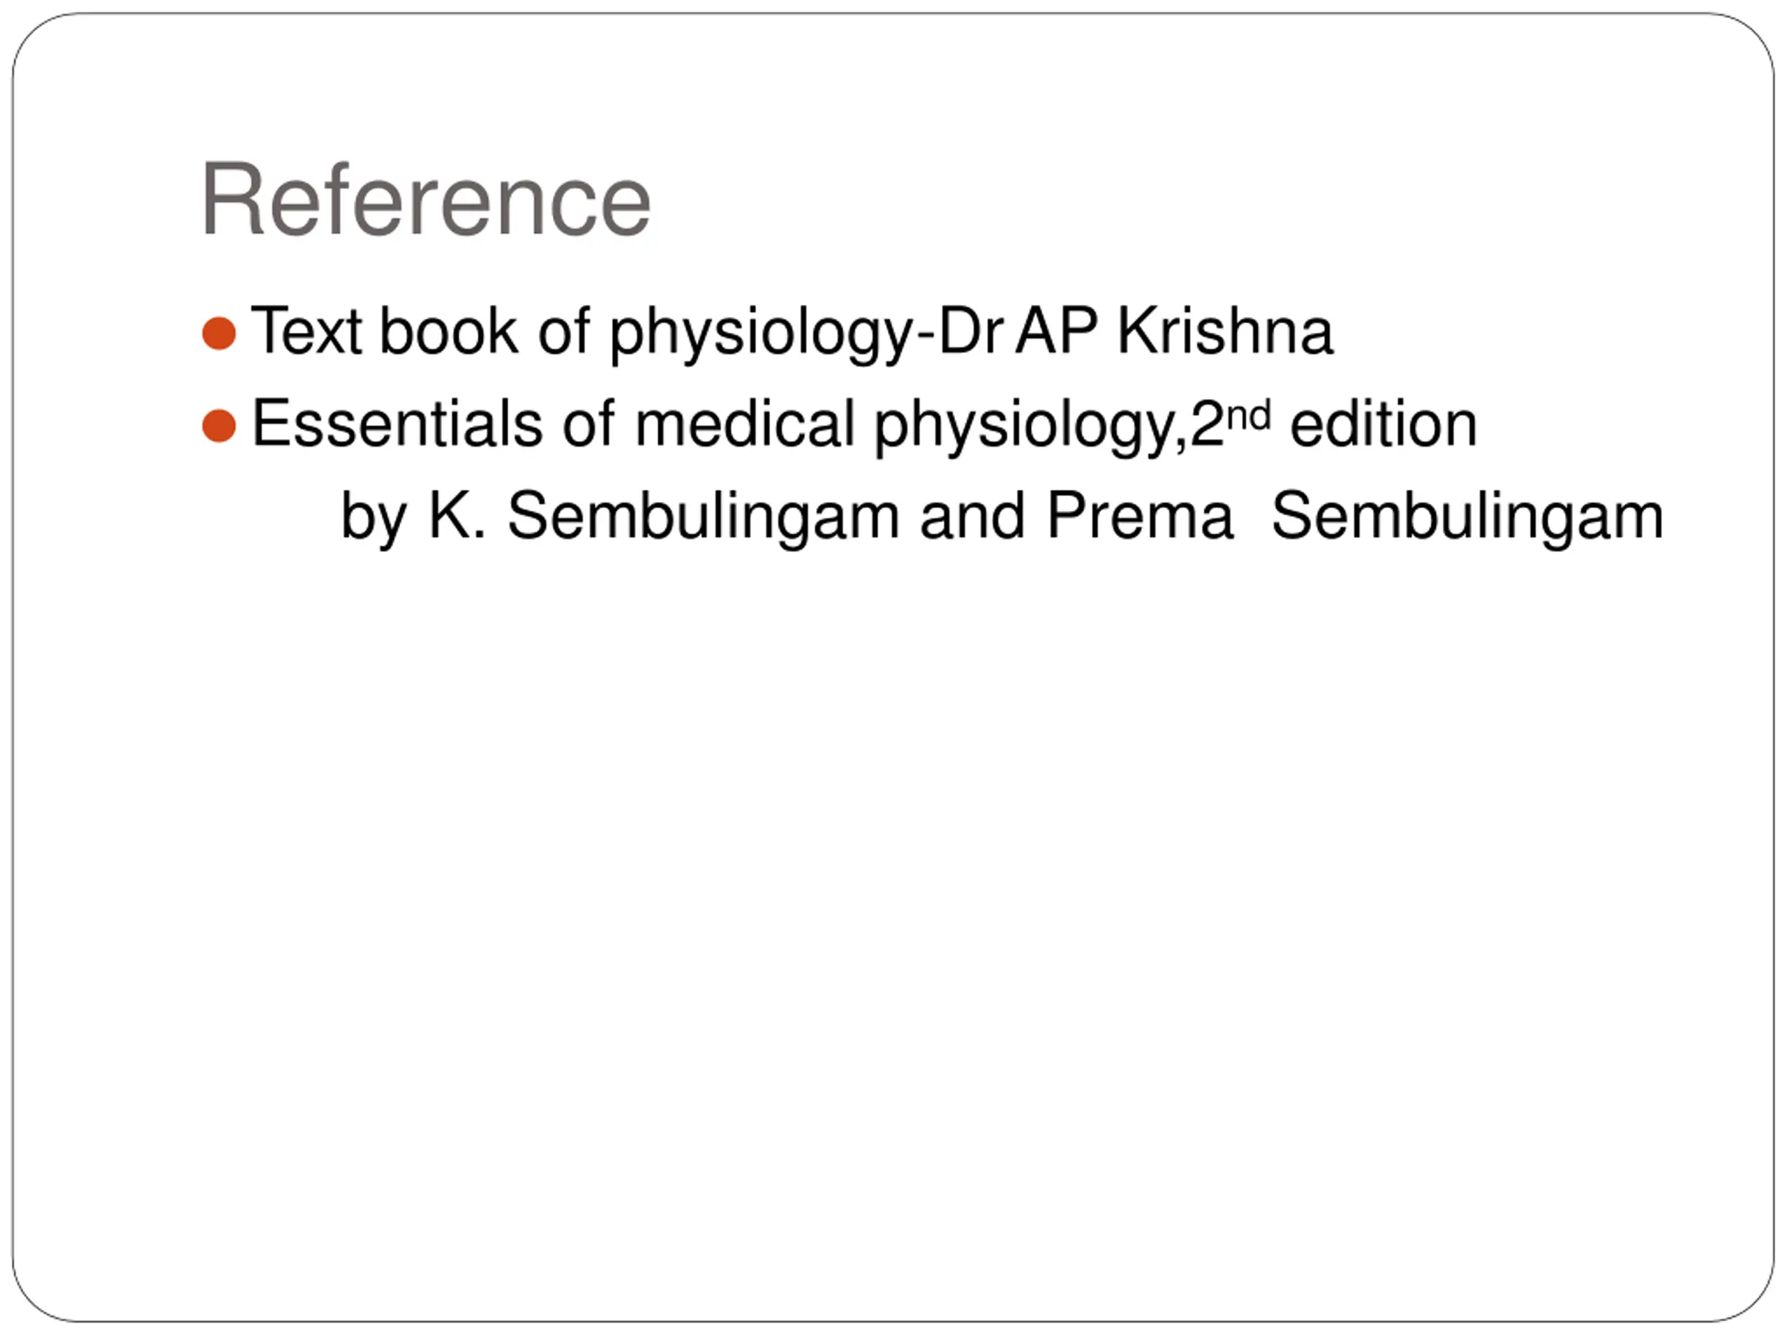Click the word "Krishna" in first bullet
This screenshot has height=1340, width=1787.
pos(1225,332)
